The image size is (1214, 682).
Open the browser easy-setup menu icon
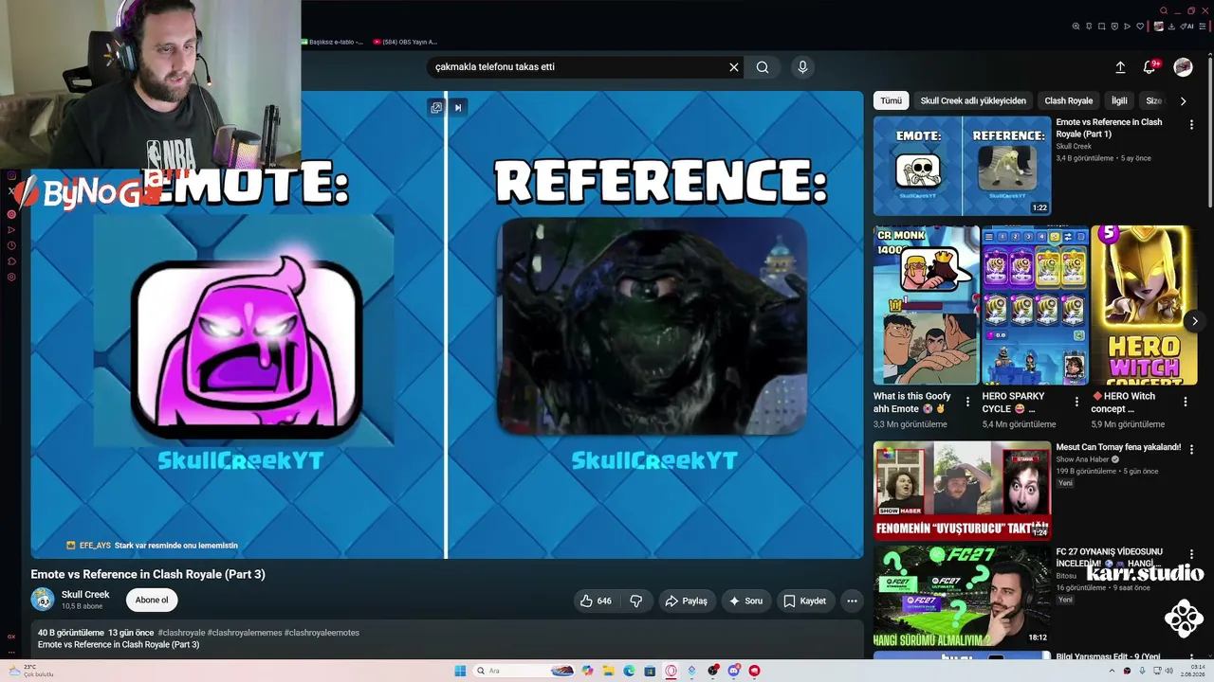click(1204, 27)
